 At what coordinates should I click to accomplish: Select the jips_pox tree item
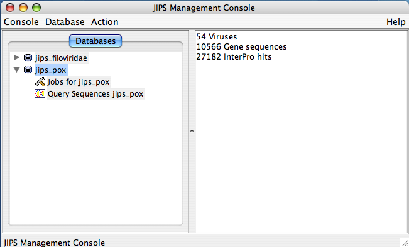click(51, 70)
